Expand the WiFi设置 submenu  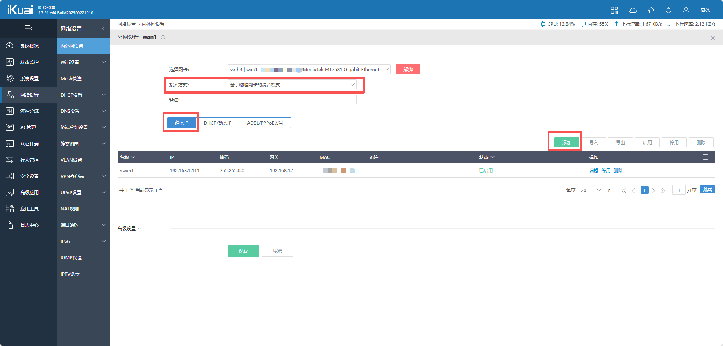click(x=83, y=62)
